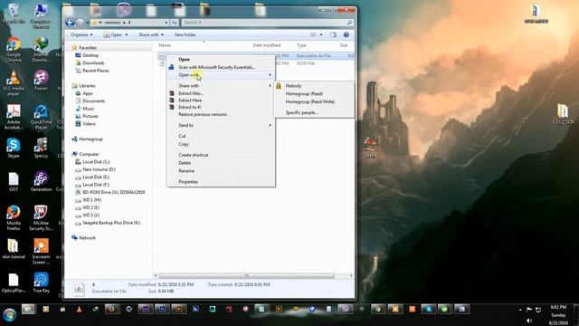Select Open in the context menu
579x326 pixels.
184,59
